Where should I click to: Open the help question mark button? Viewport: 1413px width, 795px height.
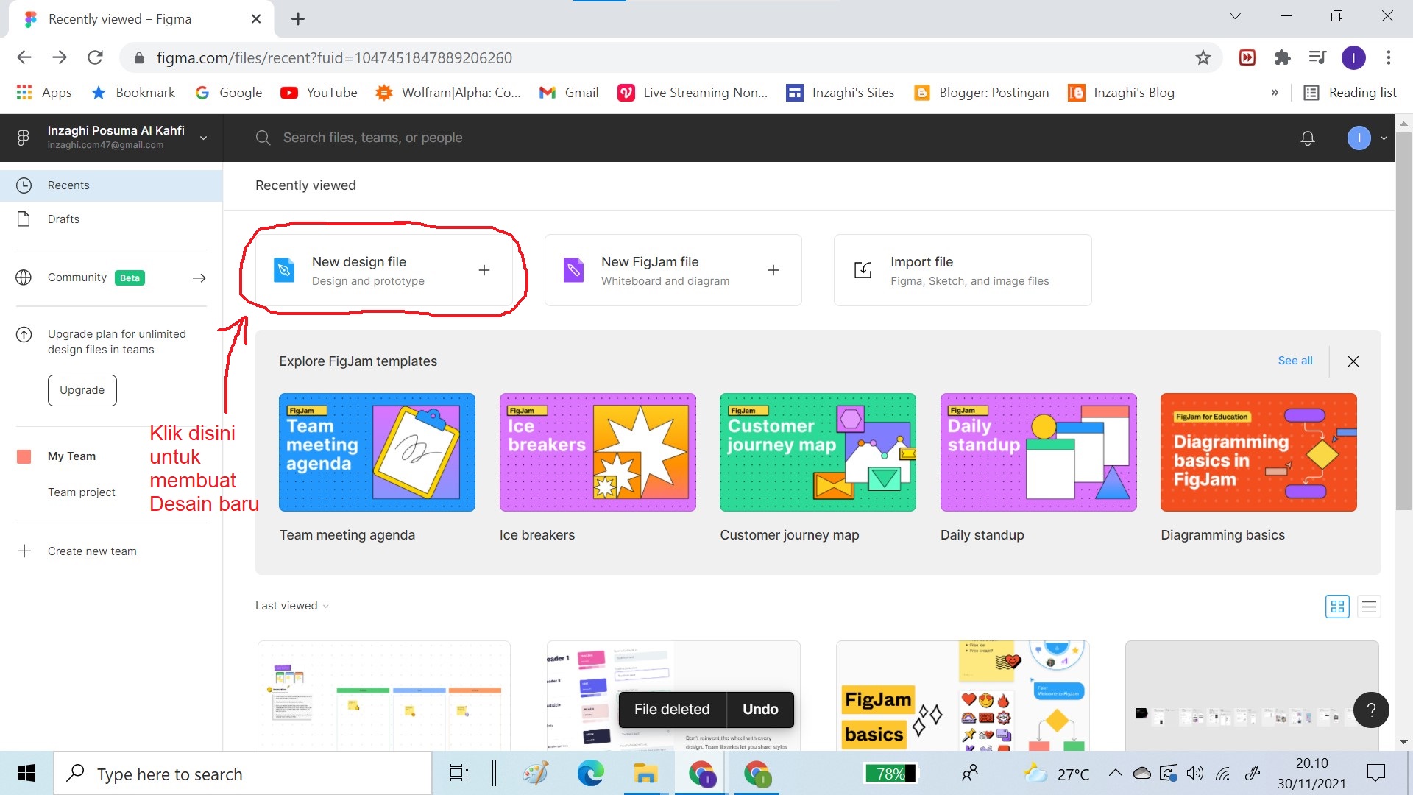click(1371, 710)
